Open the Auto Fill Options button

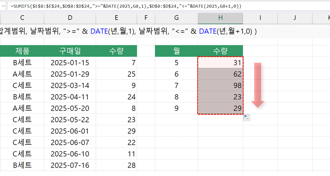point(246,118)
